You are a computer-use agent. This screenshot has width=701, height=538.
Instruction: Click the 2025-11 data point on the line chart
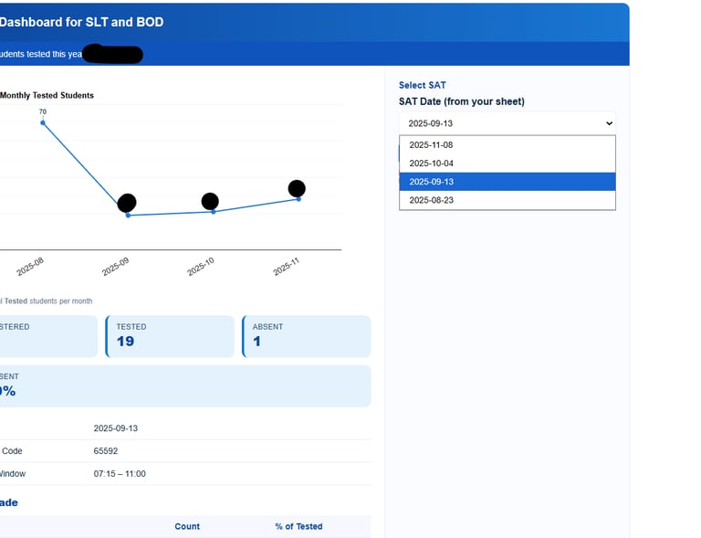tap(298, 199)
